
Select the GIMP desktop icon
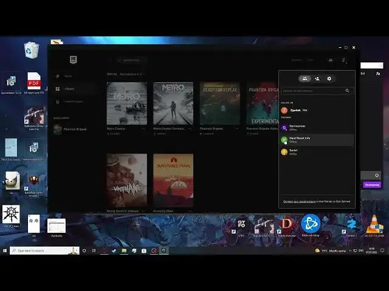pyautogui.click(x=11, y=182)
